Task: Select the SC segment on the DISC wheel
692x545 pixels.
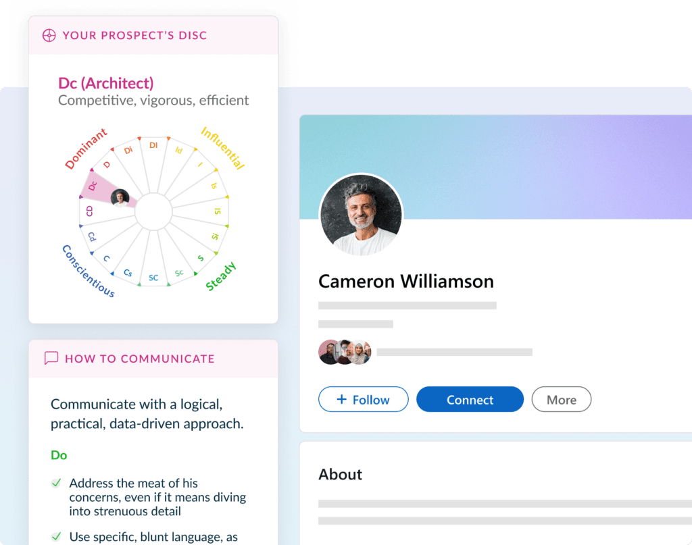Action: 153,277
